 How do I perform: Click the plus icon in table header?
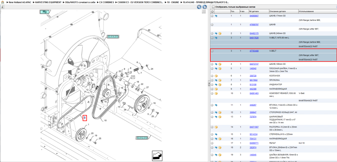212,11
